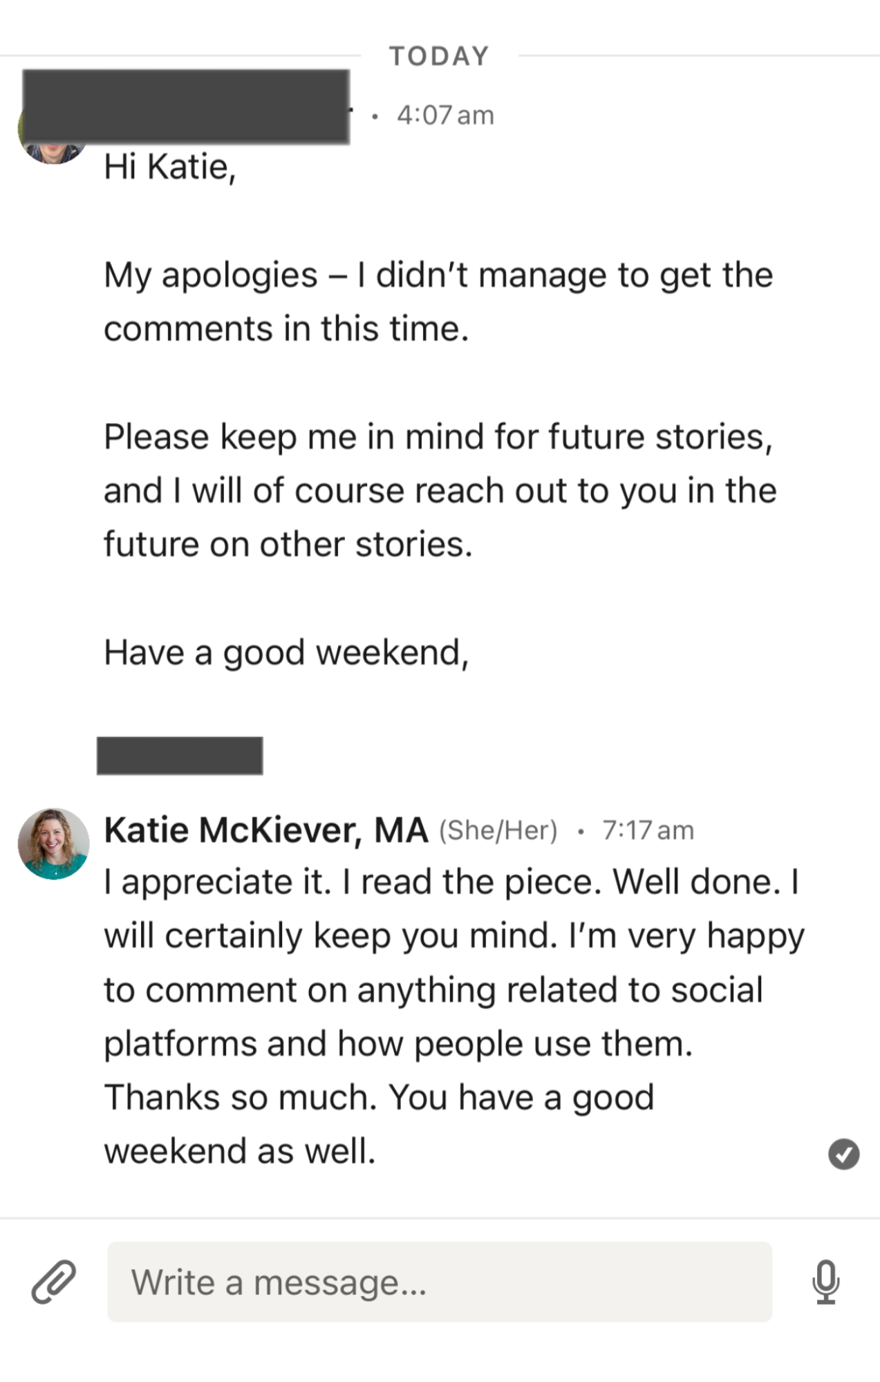
Task: Click the TODAY date separator
Action: (x=439, y=56)
